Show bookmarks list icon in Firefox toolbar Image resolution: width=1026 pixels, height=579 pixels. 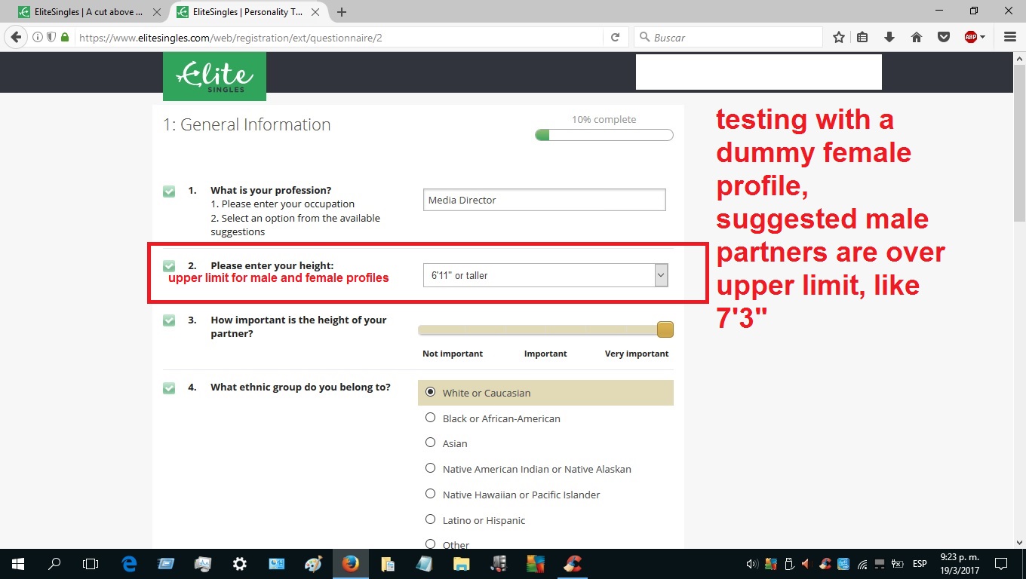click(862, 37)
